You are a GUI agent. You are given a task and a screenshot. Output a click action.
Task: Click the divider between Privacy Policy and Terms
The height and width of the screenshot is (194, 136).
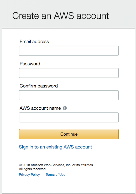pos(43,175)
